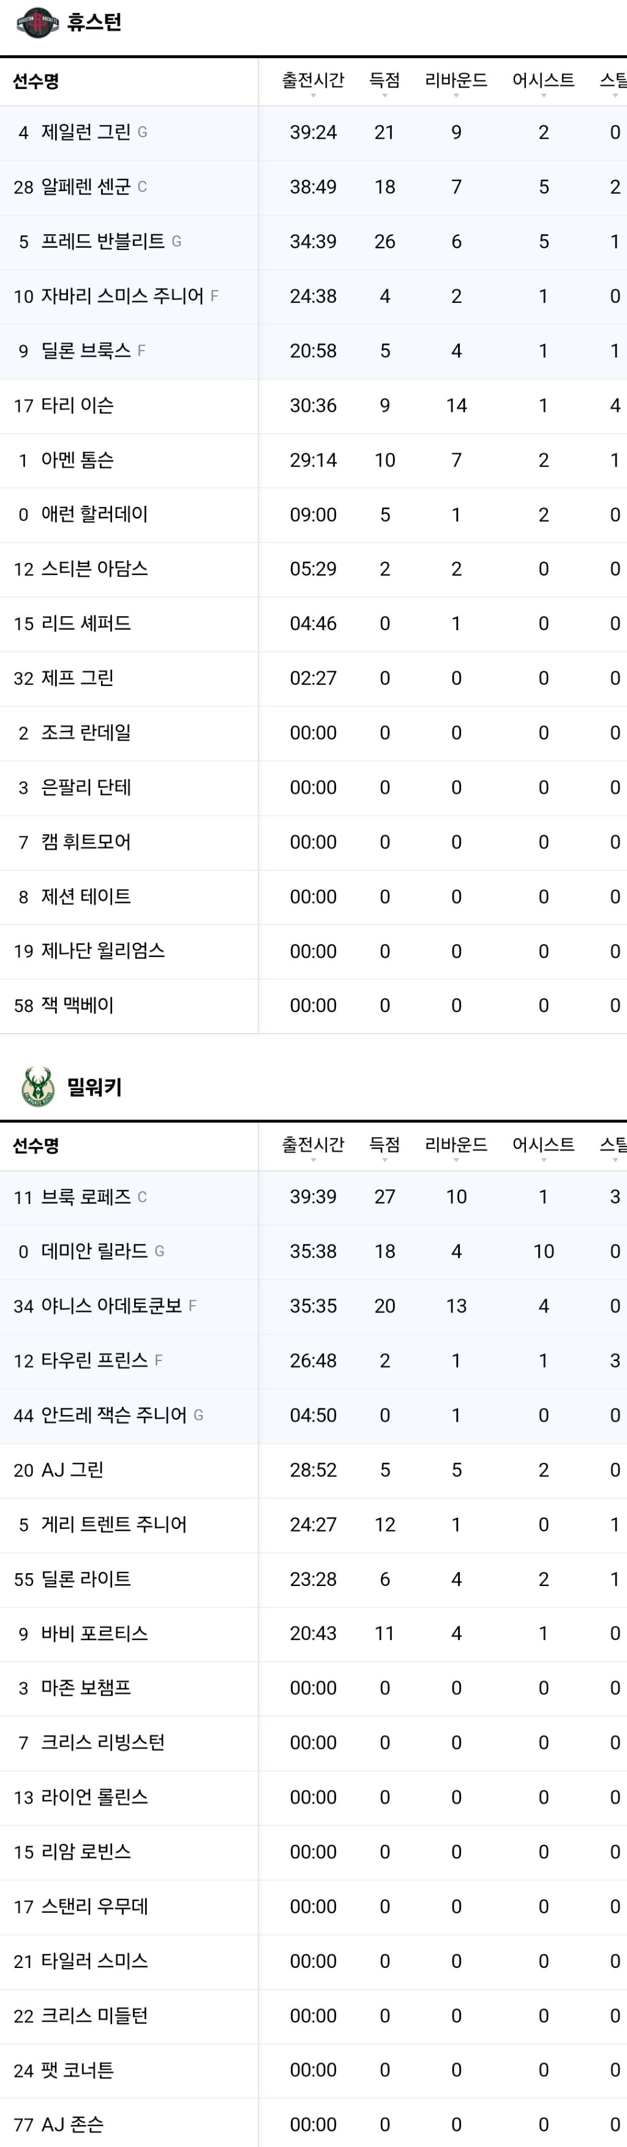
Task: Click 밀워키 team name heading
Action: pos(94,1087)
